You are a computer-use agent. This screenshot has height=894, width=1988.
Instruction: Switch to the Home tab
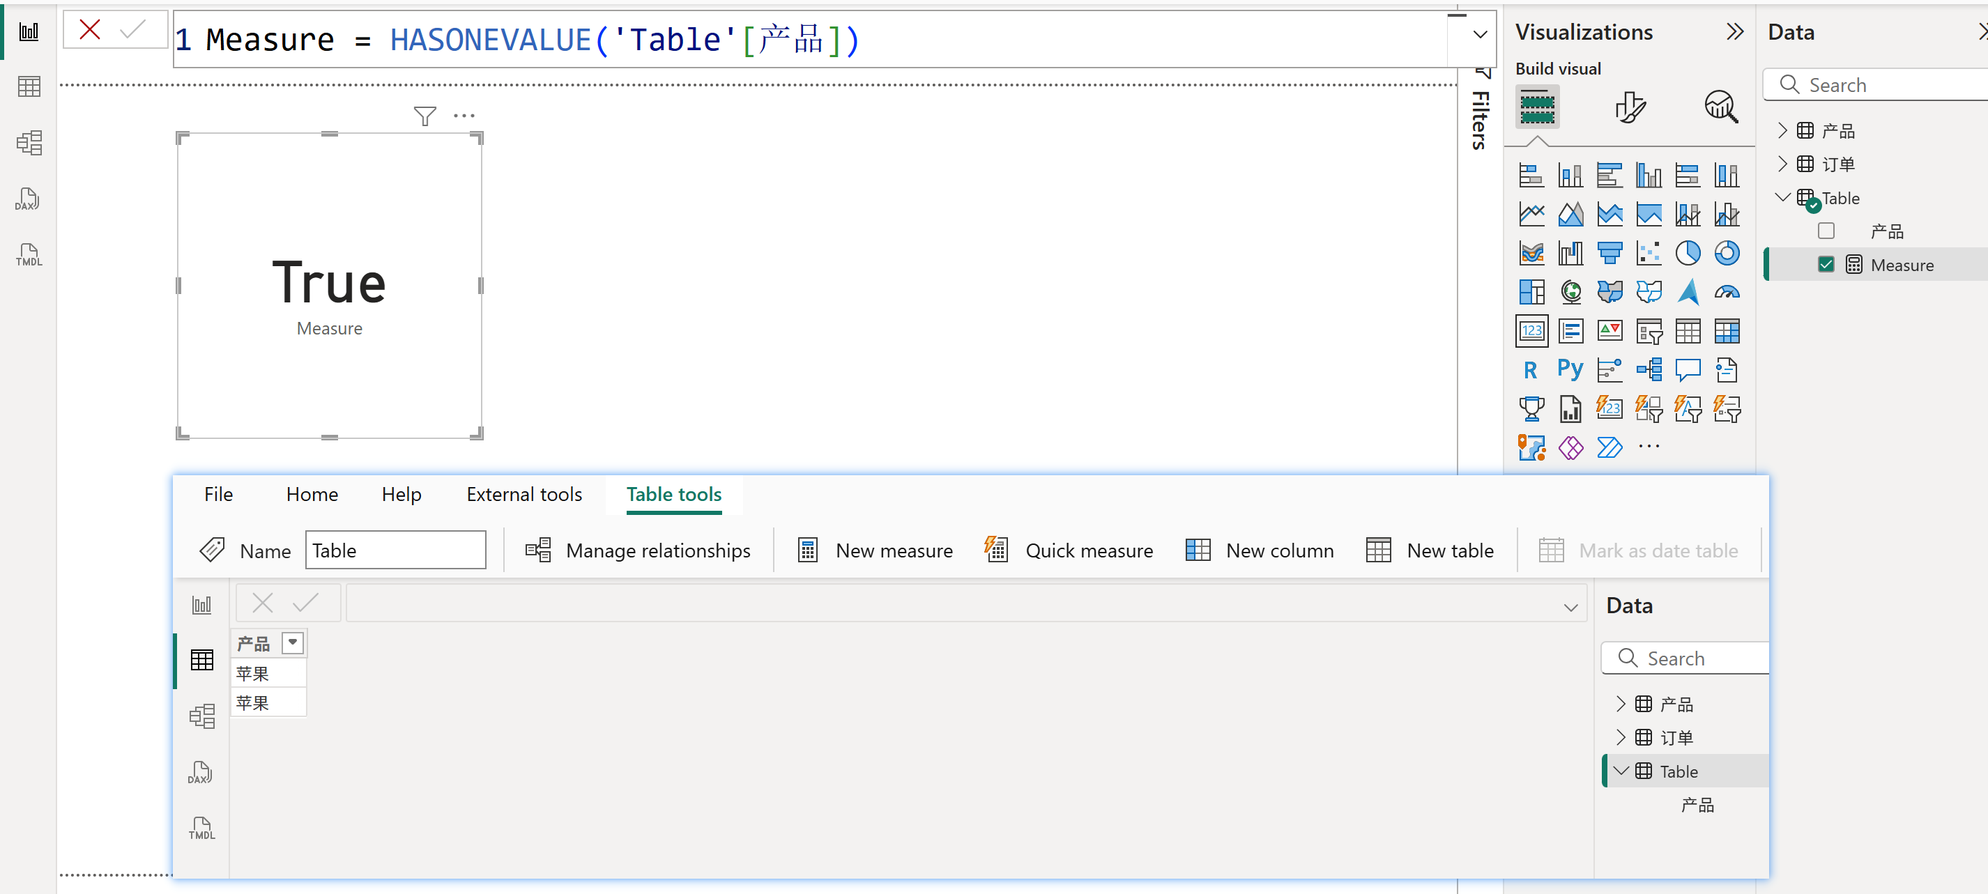click(x=312, y=495)
